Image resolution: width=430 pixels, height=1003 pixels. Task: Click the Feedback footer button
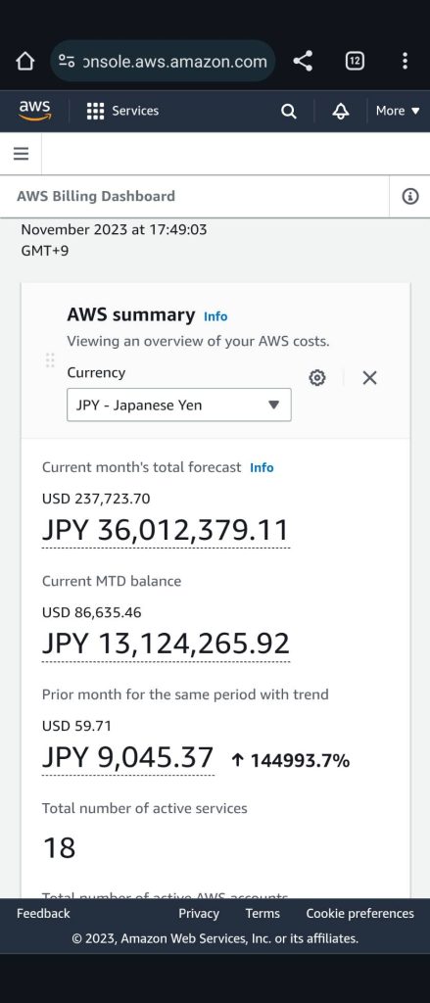[x=43, y=914]
